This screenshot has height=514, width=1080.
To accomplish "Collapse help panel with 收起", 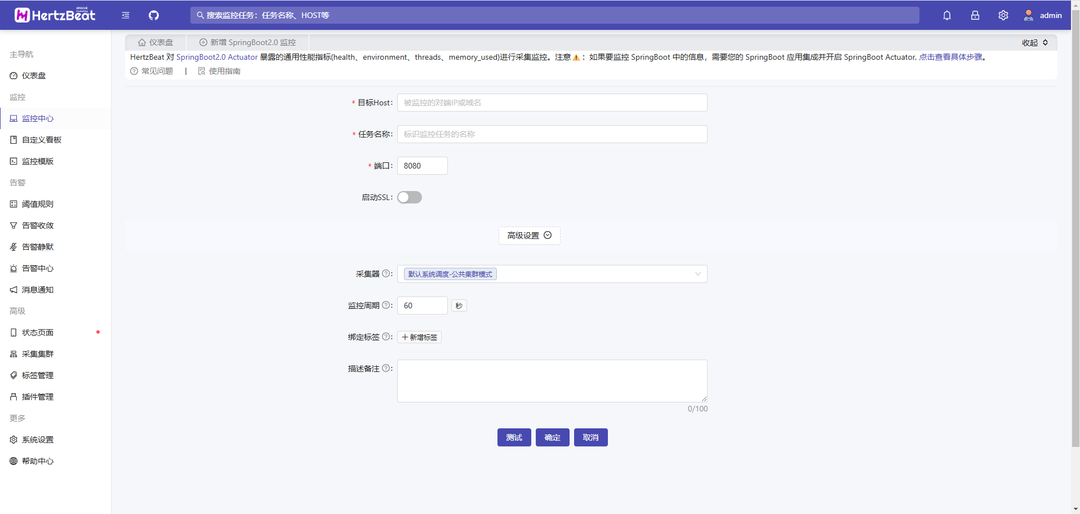I will (x=1035, y=43).
